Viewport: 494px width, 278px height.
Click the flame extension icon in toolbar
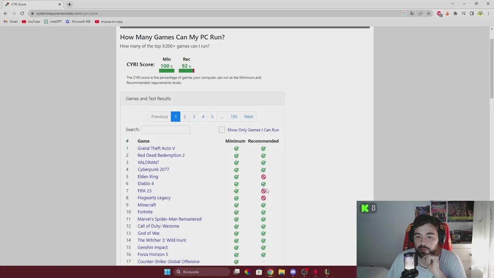447,14
